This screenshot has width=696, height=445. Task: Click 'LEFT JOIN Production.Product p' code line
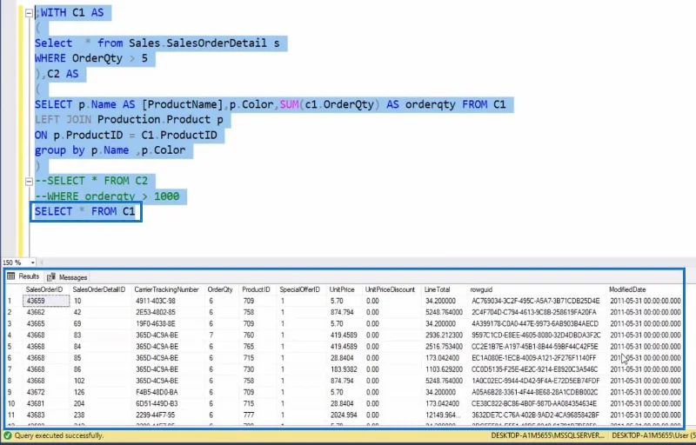[x=129, y=120]
